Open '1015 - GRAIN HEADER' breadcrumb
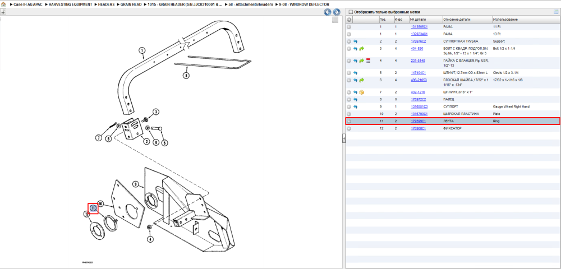The image size is (561, 269). tap(185, 4)
